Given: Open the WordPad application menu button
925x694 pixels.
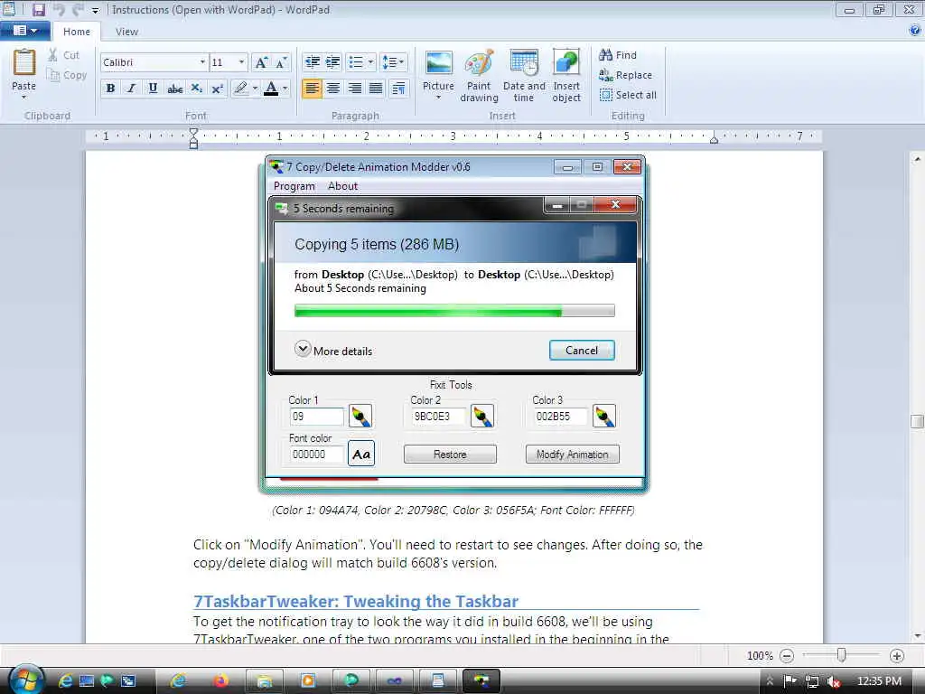Looking at the screenshot, I should (24, 31).
